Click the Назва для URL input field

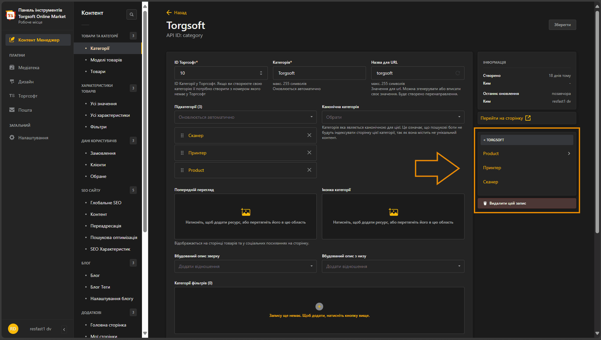point(418,73)
